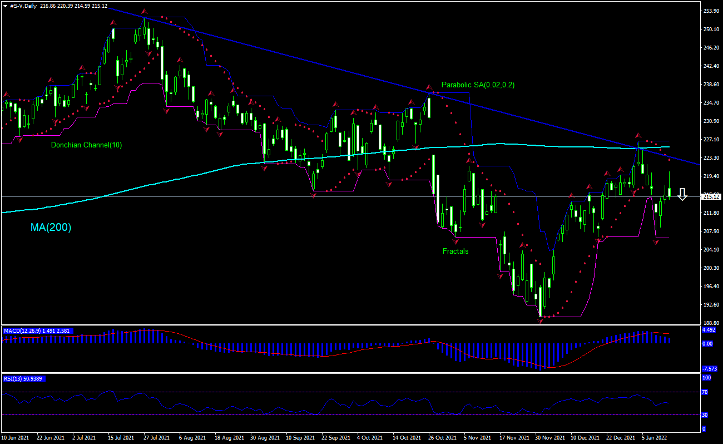Click the 253.90 price axis label
723x444 pixels.
(x=711, y=11)
